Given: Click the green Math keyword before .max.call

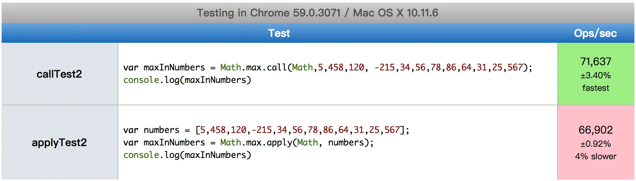Looking at the screenshot, I should pos(231,67).
